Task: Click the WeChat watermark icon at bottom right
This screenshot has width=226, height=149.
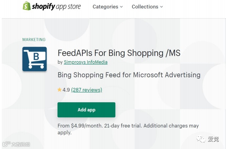Action: 201,140
